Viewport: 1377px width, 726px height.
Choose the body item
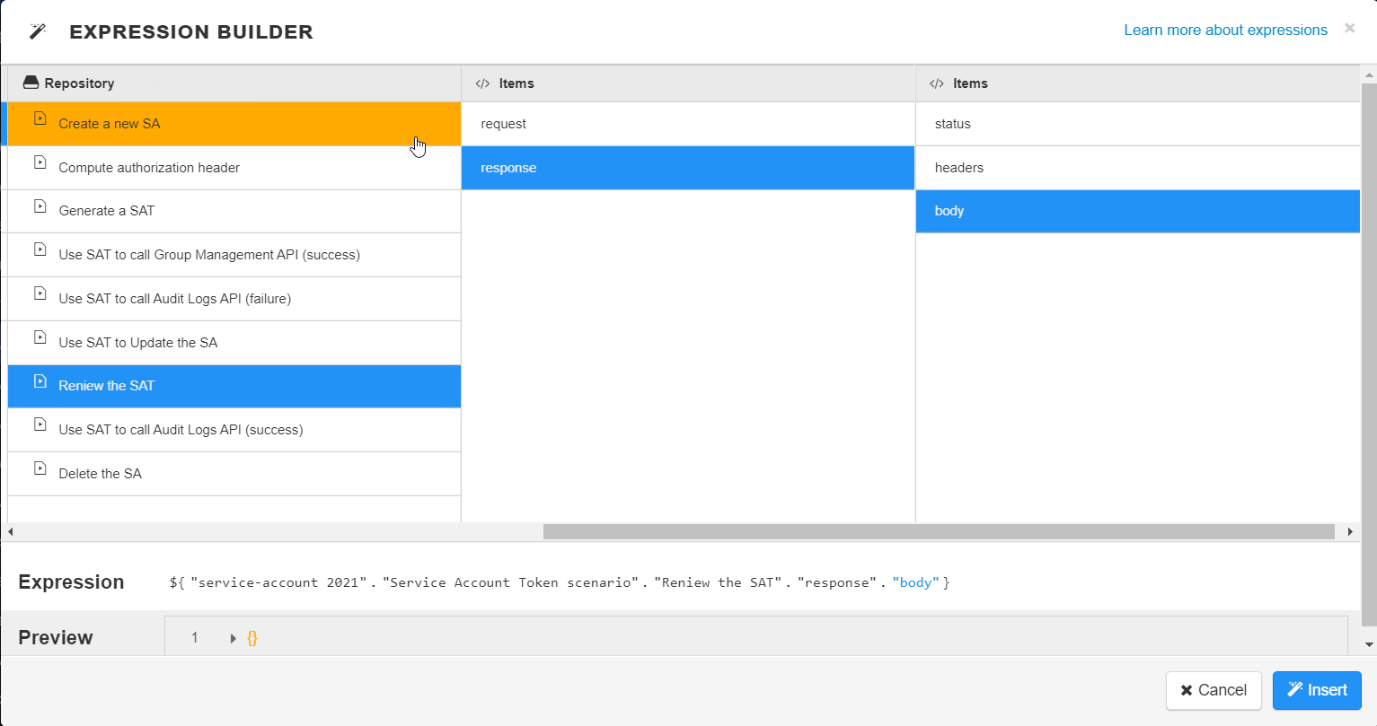(1138, 211)
